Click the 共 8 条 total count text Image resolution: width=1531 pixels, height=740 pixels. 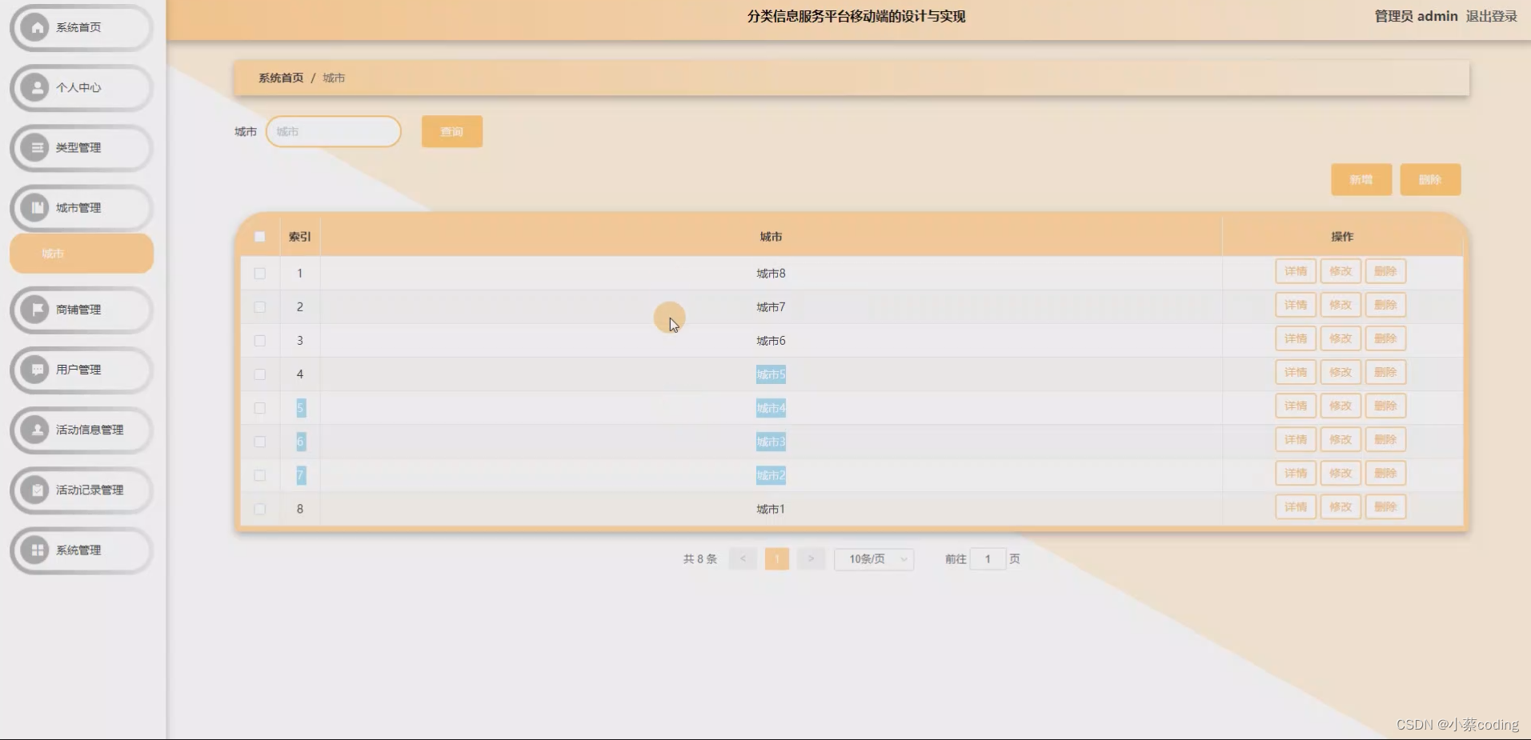(x=699, y=559)
